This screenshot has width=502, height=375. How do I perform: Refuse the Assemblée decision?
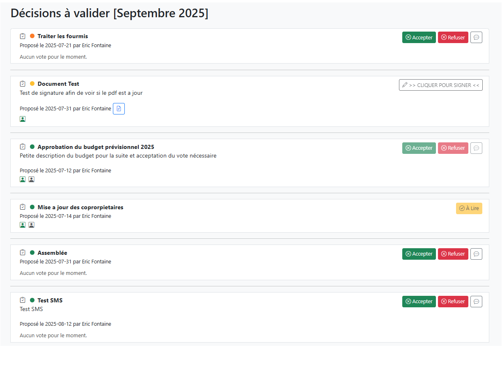pyautogui.click(x=453, y=254)
